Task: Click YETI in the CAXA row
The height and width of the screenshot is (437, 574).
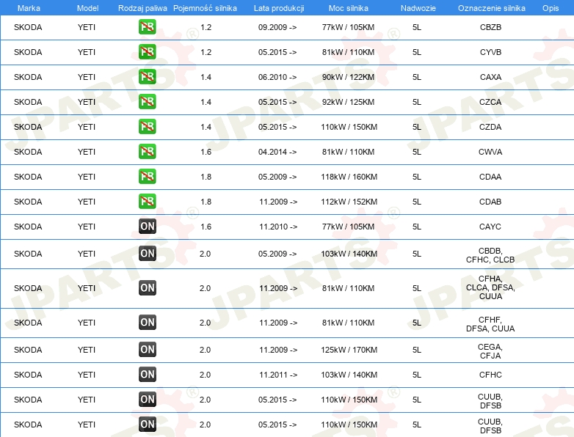Action: click(87, 77)
